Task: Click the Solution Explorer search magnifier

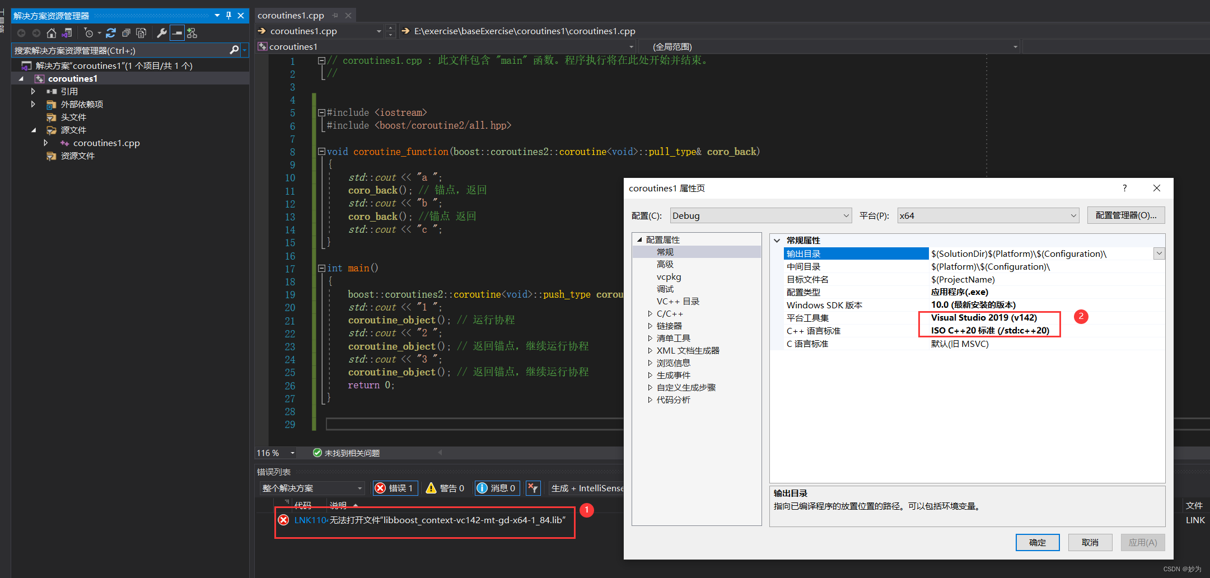Action: point(234,50)
